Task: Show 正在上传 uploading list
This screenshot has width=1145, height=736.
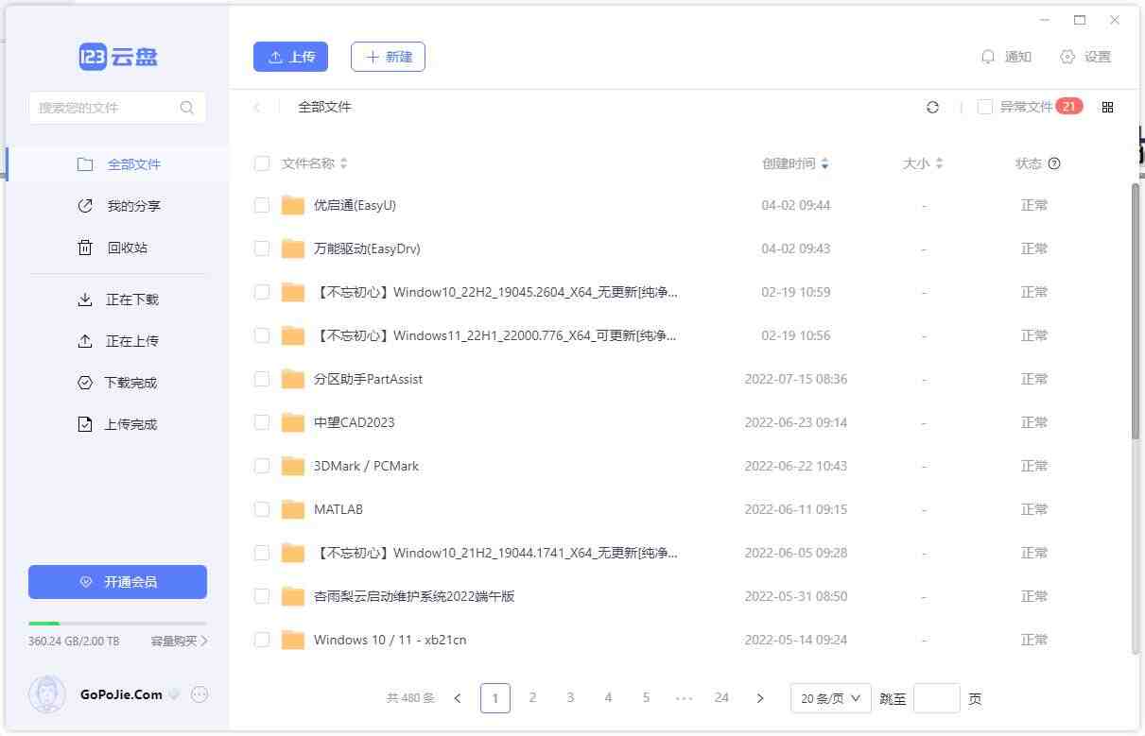Action: (118, 341)
